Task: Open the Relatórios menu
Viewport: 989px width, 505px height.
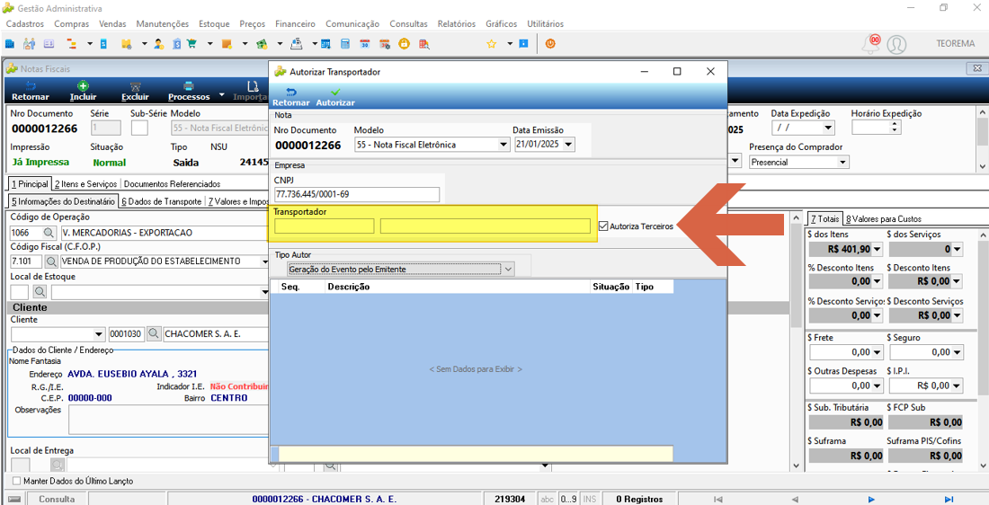Action: tap(456, 24)
